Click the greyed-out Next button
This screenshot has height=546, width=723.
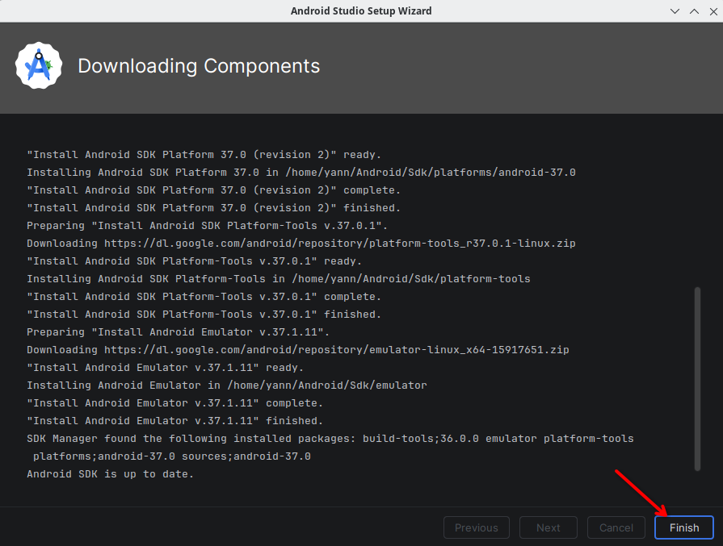(x=549, y=527)
